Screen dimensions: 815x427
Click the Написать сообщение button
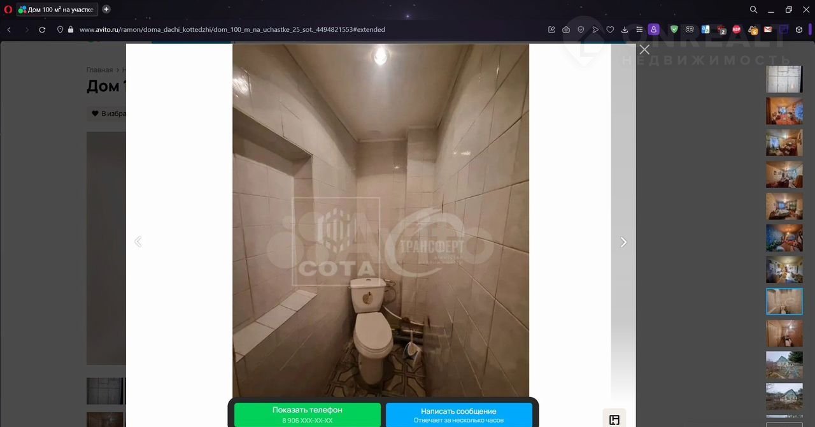coord(458,414)
